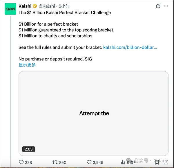Expand the tweet with 显示更多
Screen dimensions: 174x168
(27, 65)
